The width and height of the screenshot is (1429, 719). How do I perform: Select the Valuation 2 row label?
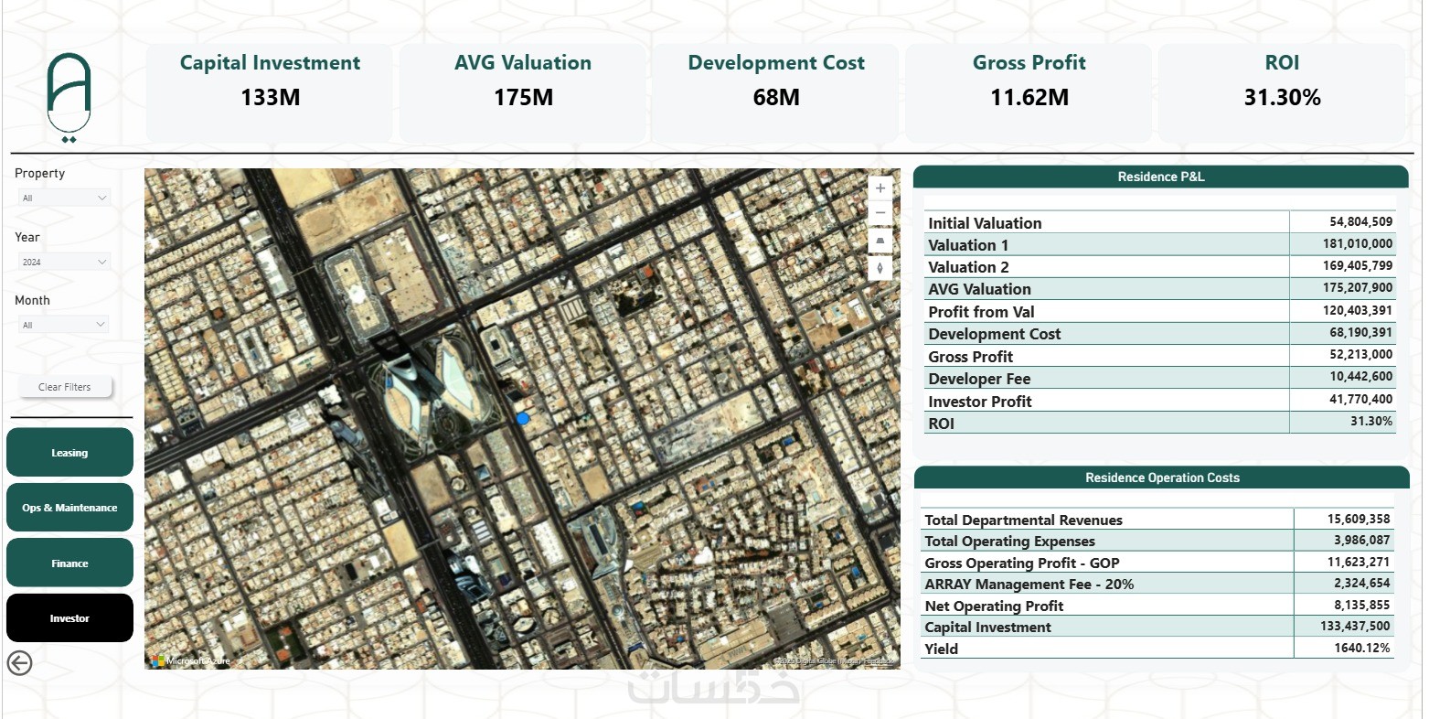click(968, 267)
